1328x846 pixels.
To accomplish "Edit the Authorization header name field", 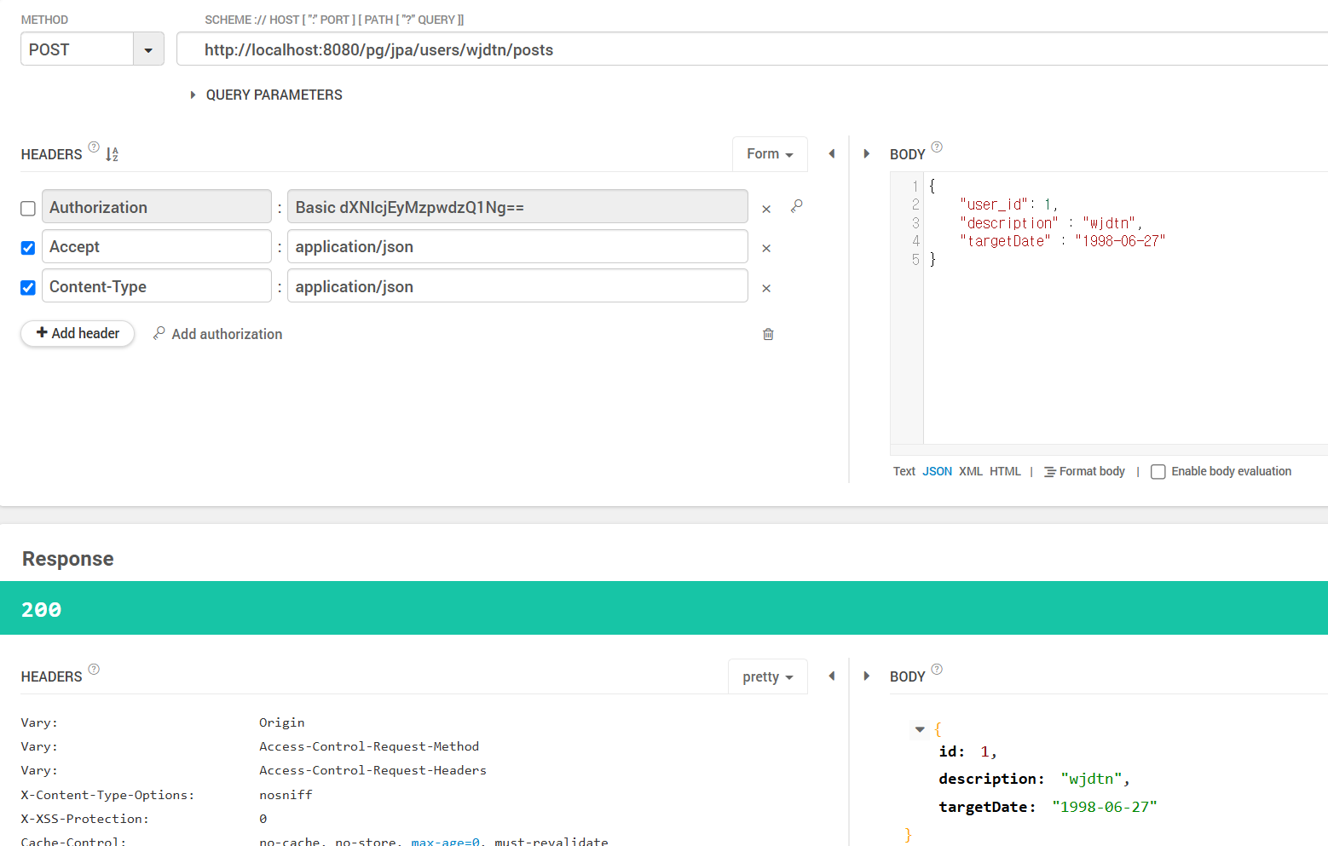I will [x=157, y=207].
